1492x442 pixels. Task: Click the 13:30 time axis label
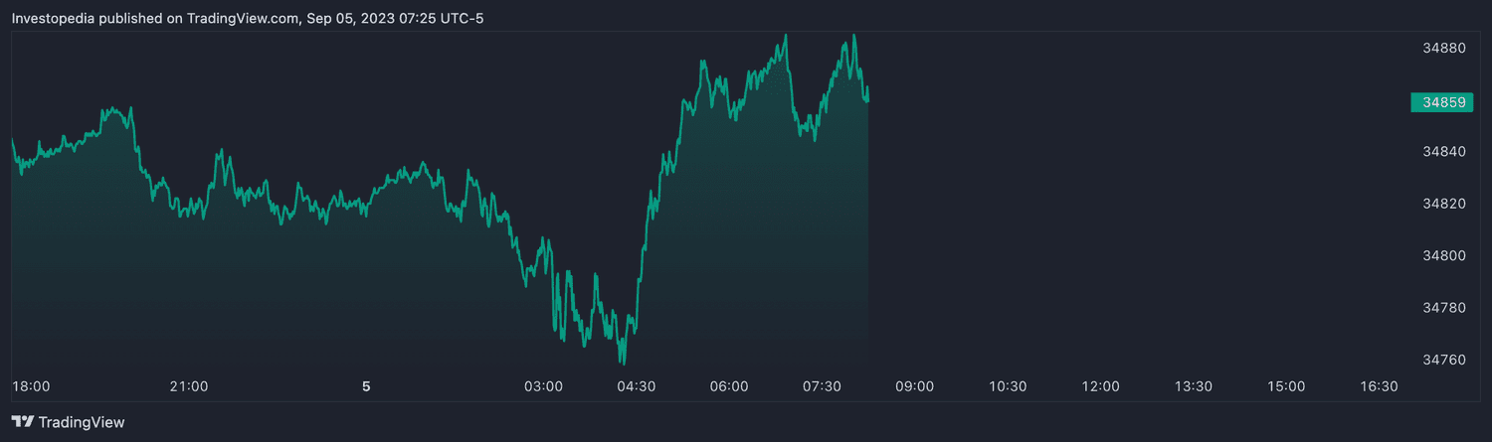[x=1194, y=385]
